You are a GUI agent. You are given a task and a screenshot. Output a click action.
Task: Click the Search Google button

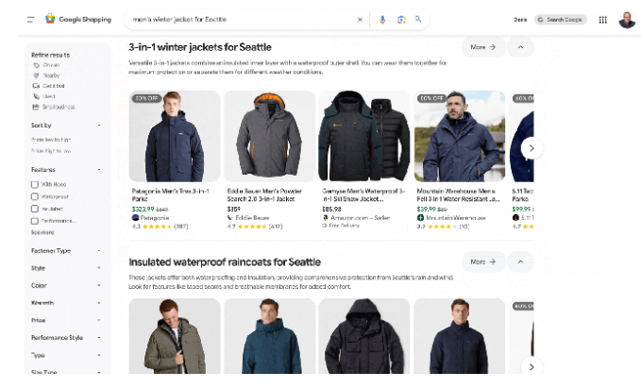pyautogui.click(x=560, y=19)
